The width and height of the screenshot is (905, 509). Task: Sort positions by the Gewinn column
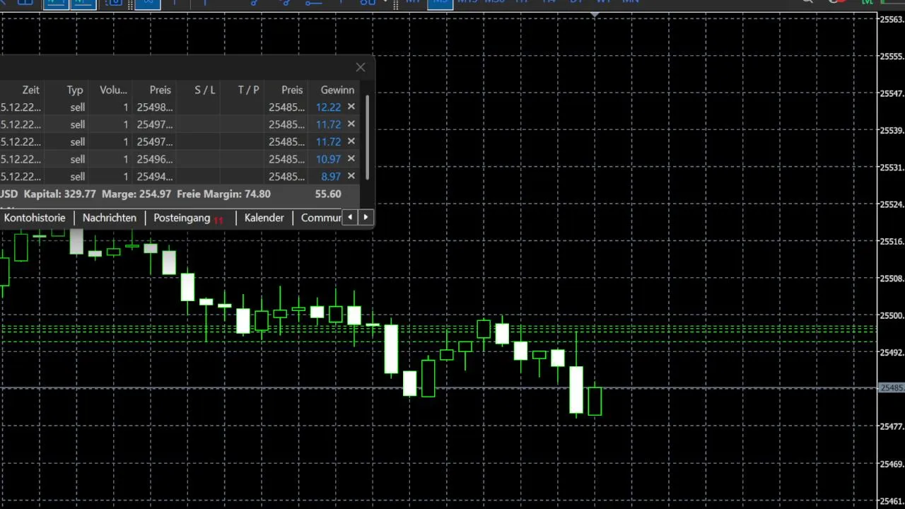(337, 90)
